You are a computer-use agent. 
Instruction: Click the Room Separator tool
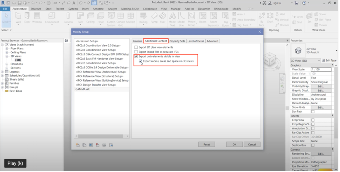coord(213,19)
